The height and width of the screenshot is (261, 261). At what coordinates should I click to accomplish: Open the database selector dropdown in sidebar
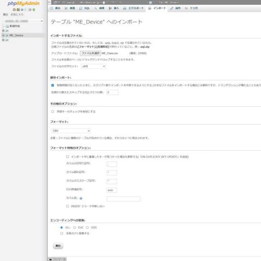pos(23,21)
